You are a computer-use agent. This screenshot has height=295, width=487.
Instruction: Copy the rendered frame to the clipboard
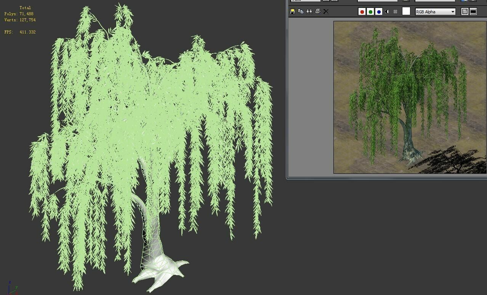[x=301, y=11]
